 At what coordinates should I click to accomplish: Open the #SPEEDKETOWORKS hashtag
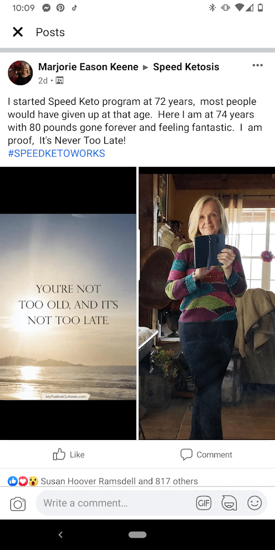coord(56,153)
